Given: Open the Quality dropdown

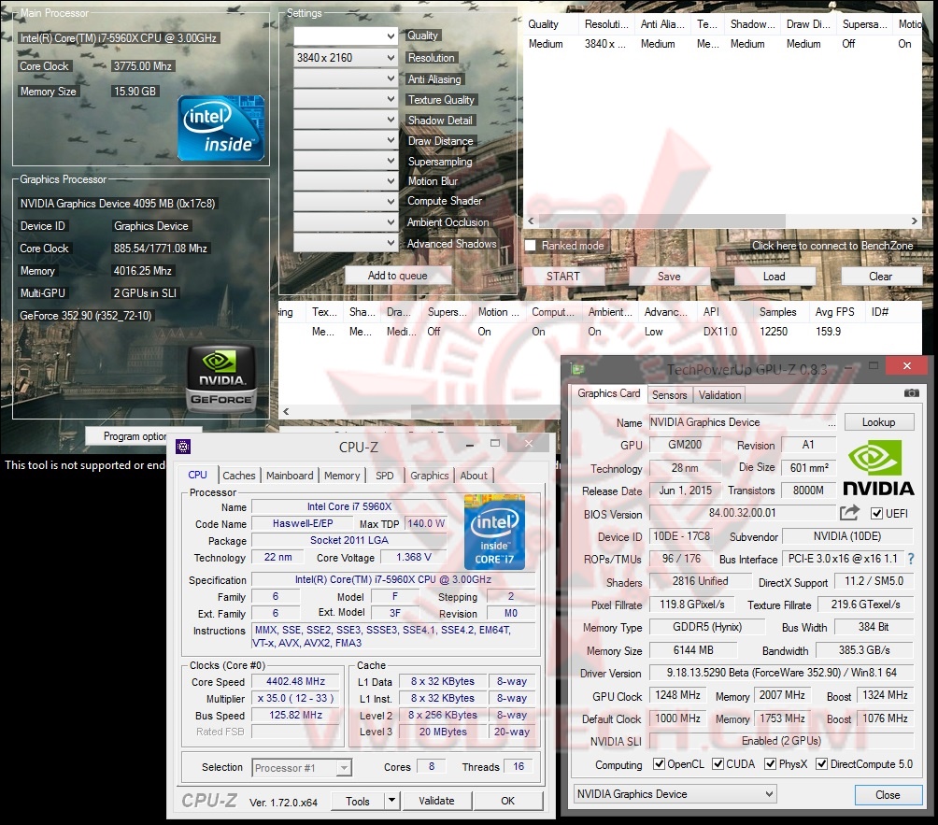Looking at the screenshot, I should click(x=346, y=36).
